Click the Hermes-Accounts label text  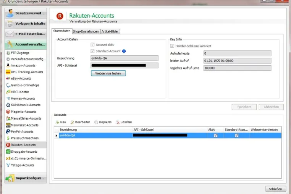point(23,99)
